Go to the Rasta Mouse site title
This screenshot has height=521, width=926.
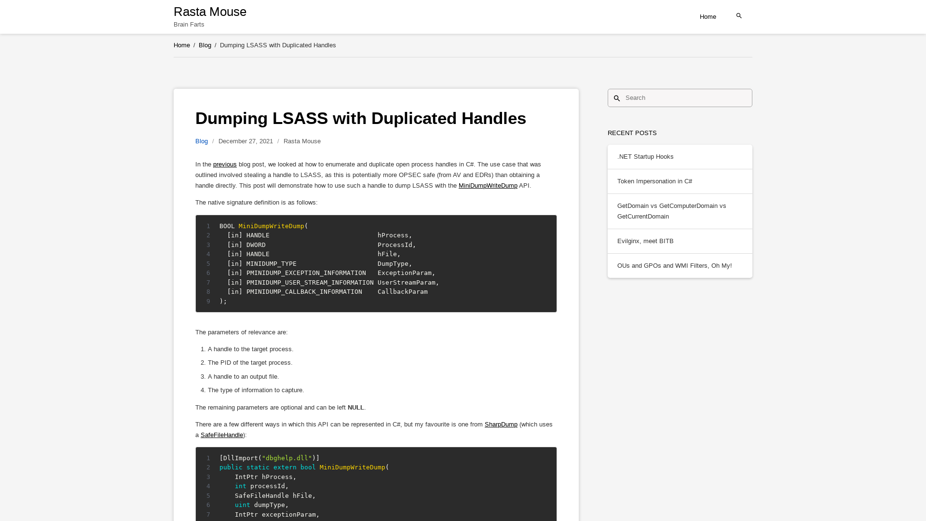pos(210,12)
